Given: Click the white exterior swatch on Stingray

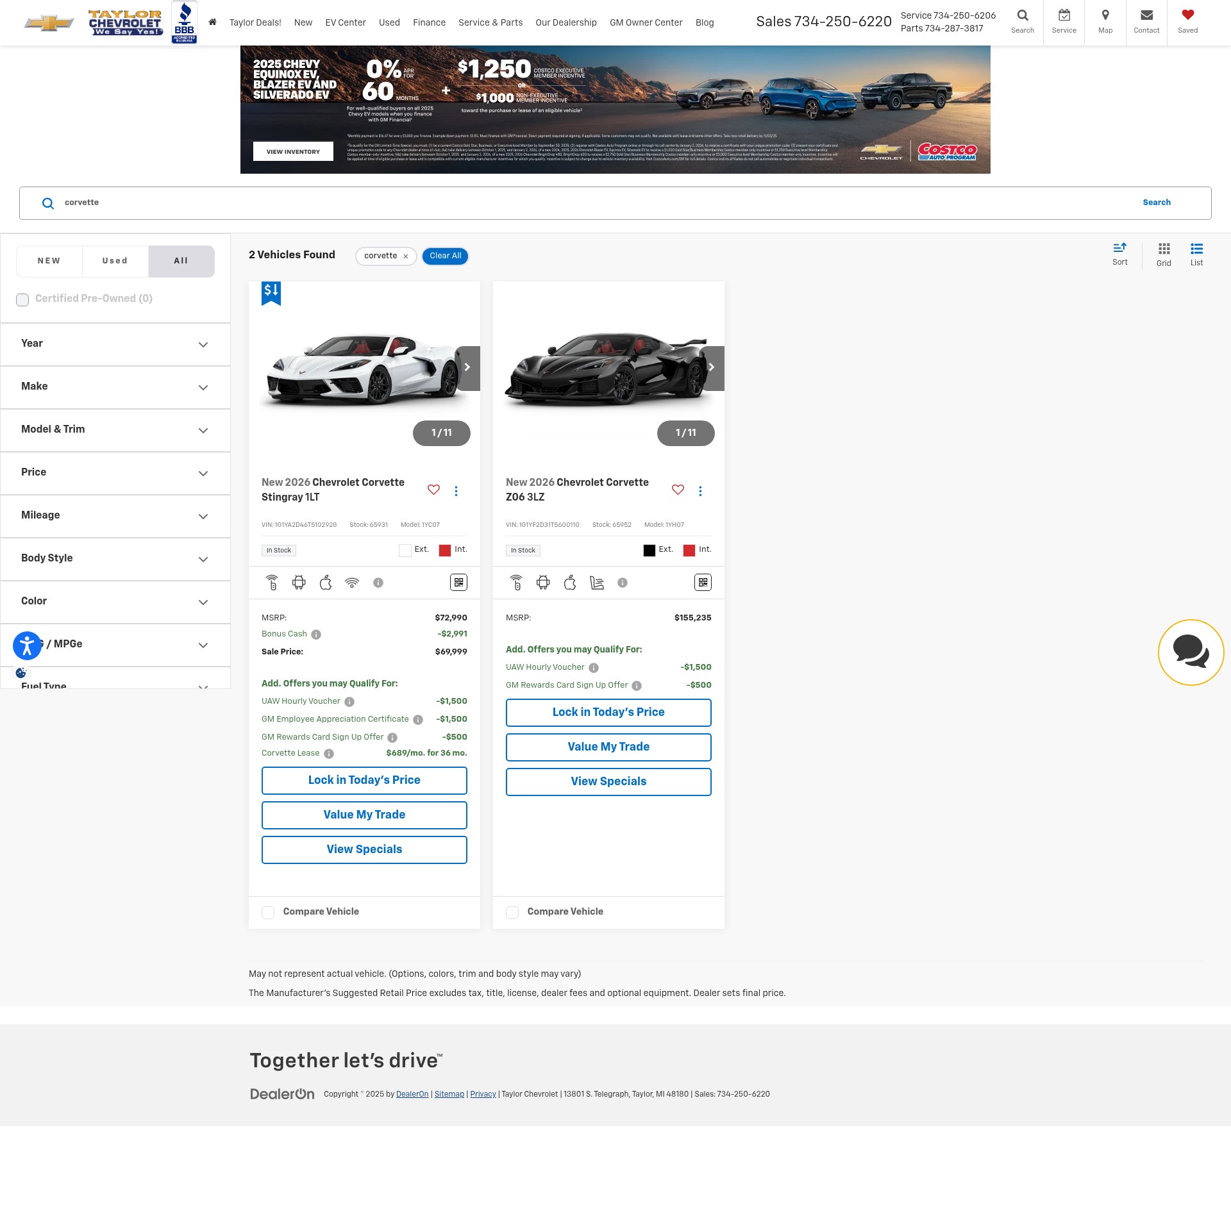Looking at the screenshot, I should [x=405, y=551].
